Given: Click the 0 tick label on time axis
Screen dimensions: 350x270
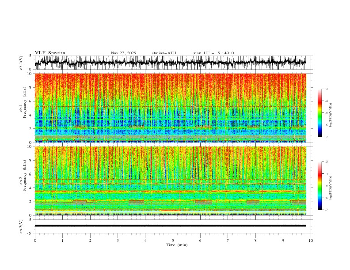Looking at the screenshot, I should 35,240.
